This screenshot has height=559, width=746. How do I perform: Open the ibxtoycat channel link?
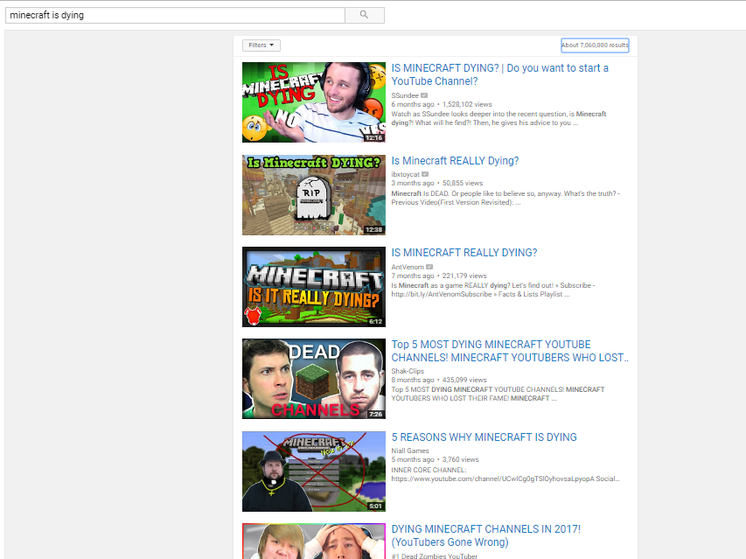point(405,175)
